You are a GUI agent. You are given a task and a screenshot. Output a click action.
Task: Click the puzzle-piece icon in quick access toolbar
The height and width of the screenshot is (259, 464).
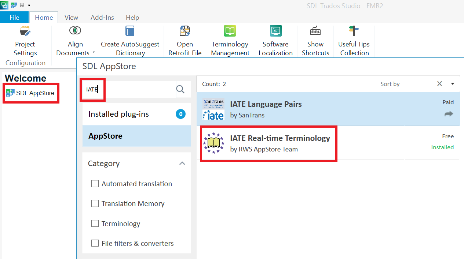click(14, 5)
